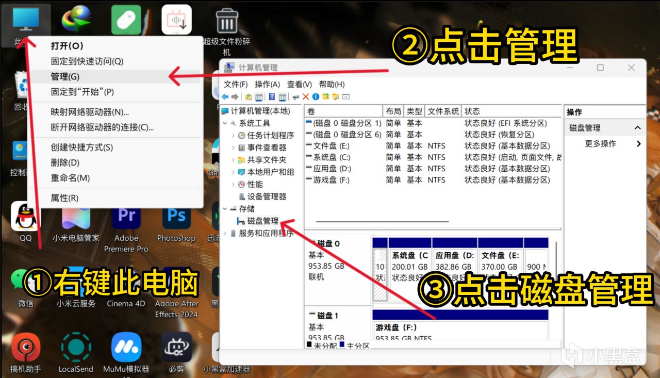Click the volume list horizontal scrollbar
The image size is (660, 378).
click(x=382, y=222)
